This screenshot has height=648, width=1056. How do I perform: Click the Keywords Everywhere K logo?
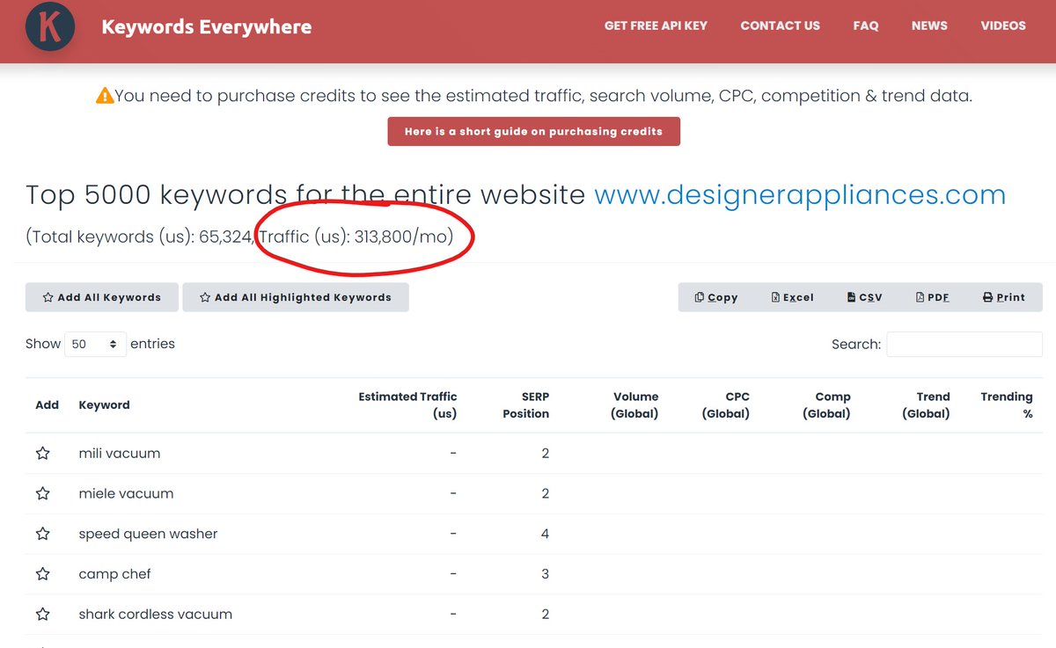point(50,26)
